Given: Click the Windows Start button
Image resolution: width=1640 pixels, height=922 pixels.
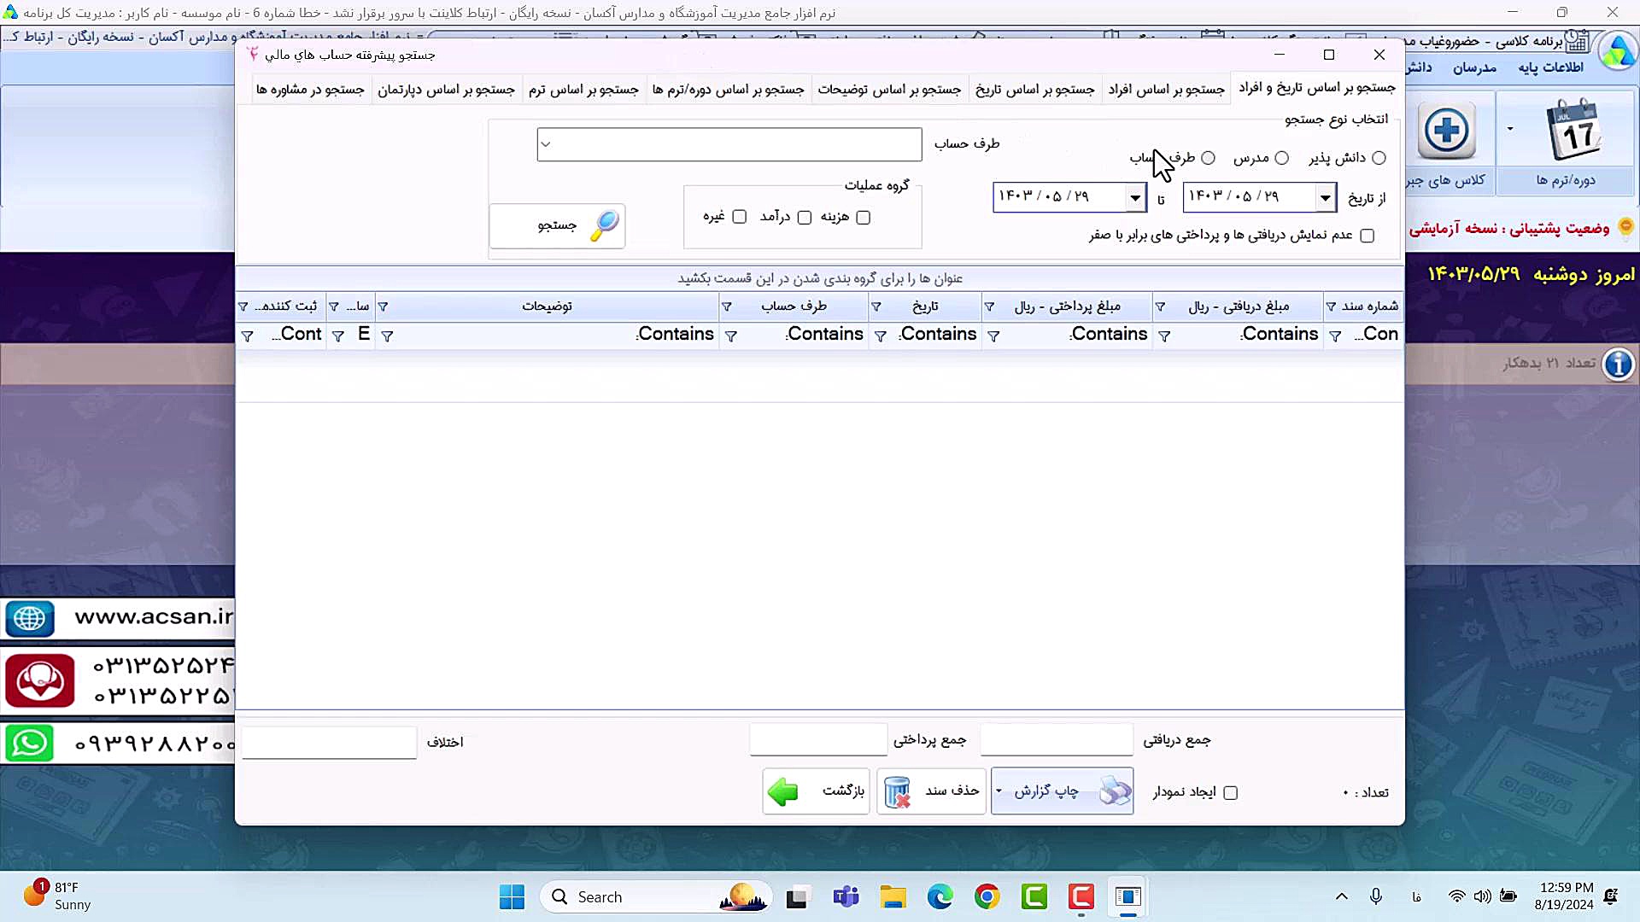Looking at the screenshot, I should [x=512, y=897].
